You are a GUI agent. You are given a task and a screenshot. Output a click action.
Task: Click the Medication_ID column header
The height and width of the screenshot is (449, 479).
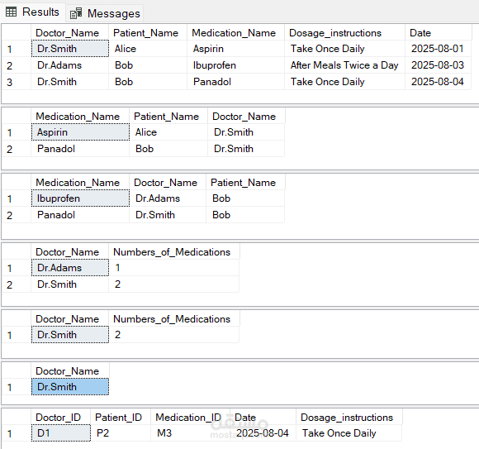tap(190, 418)
